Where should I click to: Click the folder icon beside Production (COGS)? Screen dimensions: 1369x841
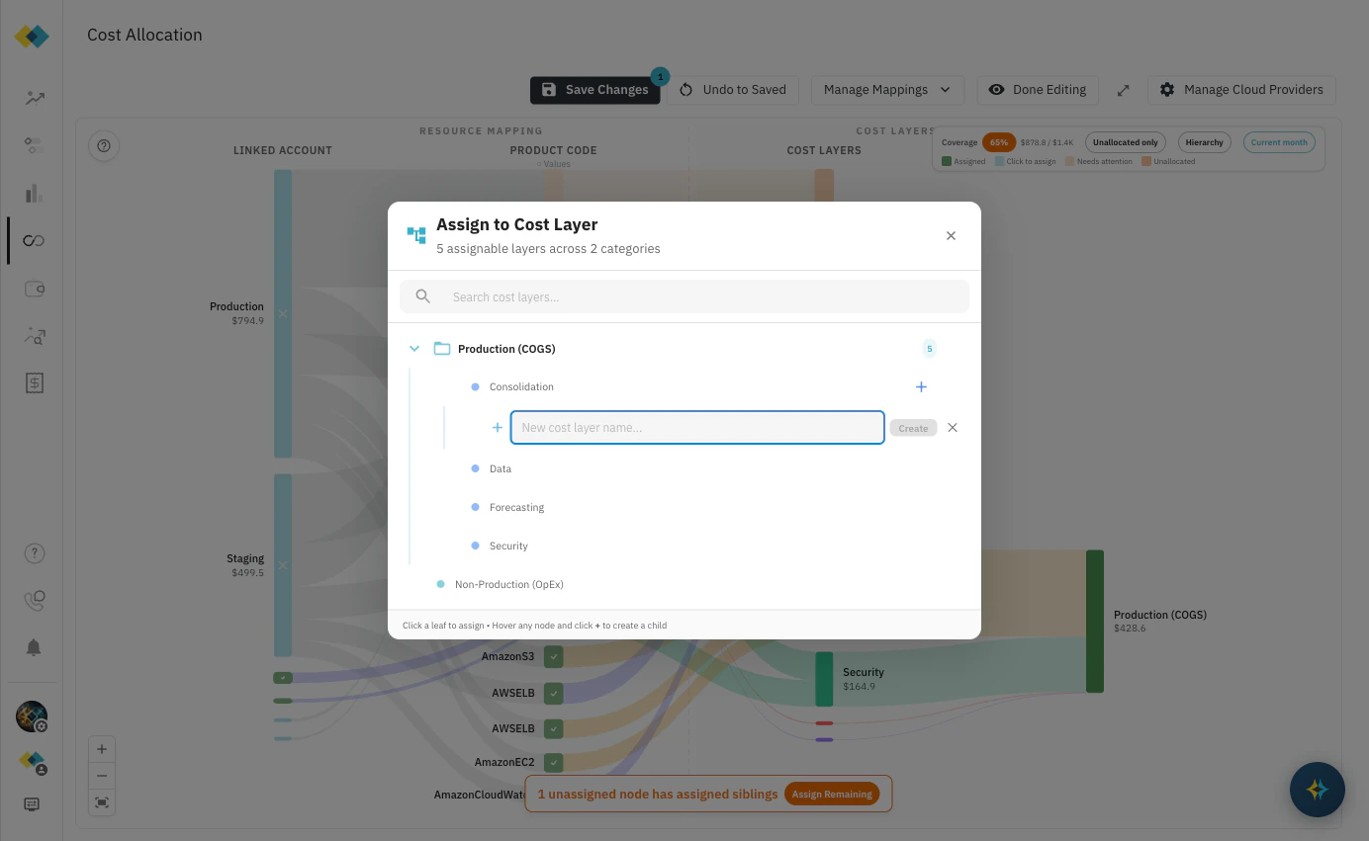(442, 349)
